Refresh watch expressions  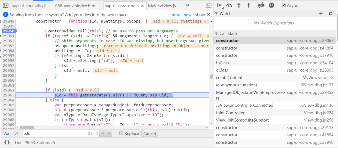[331, 14]
